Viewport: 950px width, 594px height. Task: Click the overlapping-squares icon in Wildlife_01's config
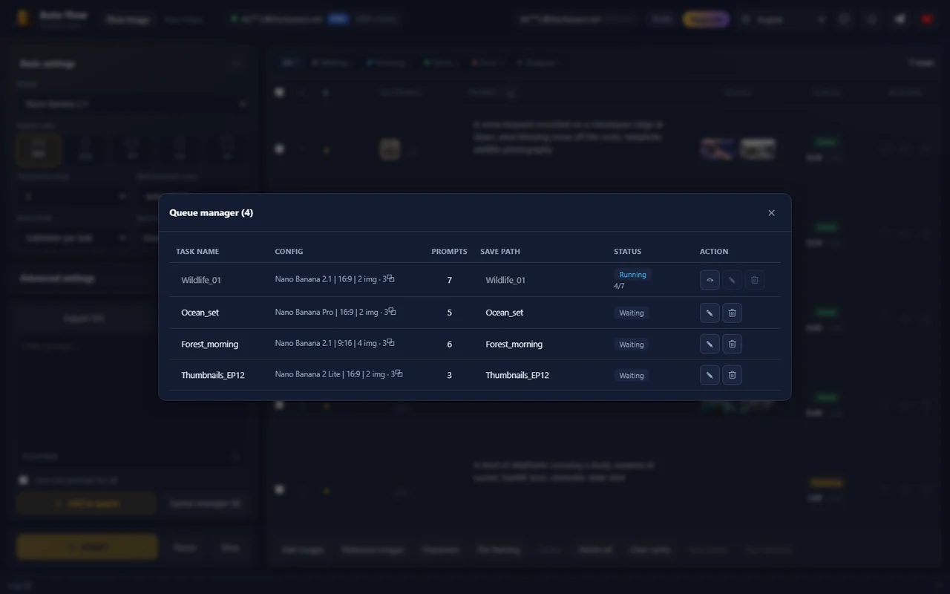(391, 279)
